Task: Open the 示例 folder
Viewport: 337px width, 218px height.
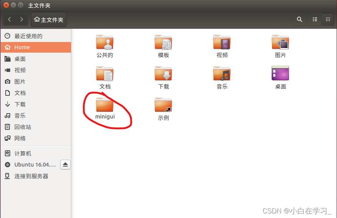Action: point(163,105)
